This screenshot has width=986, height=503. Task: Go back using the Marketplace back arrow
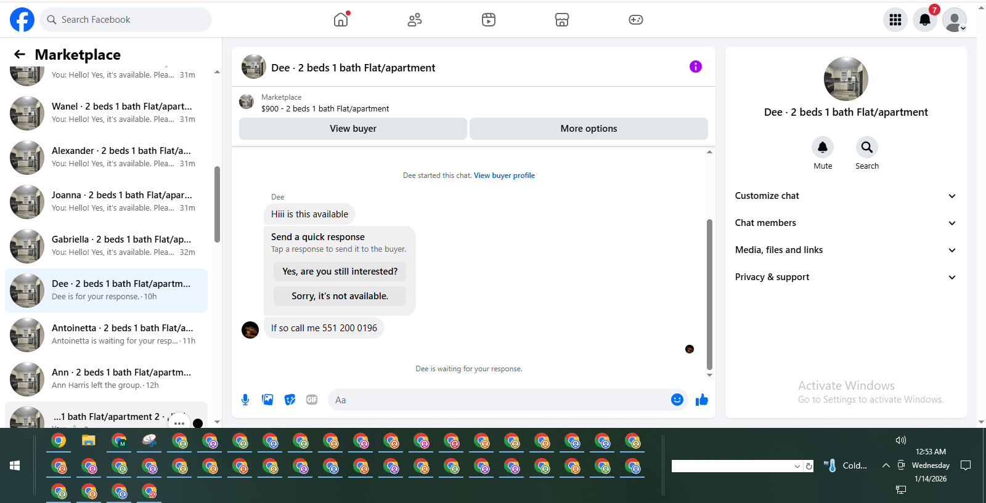pos(20,54)
